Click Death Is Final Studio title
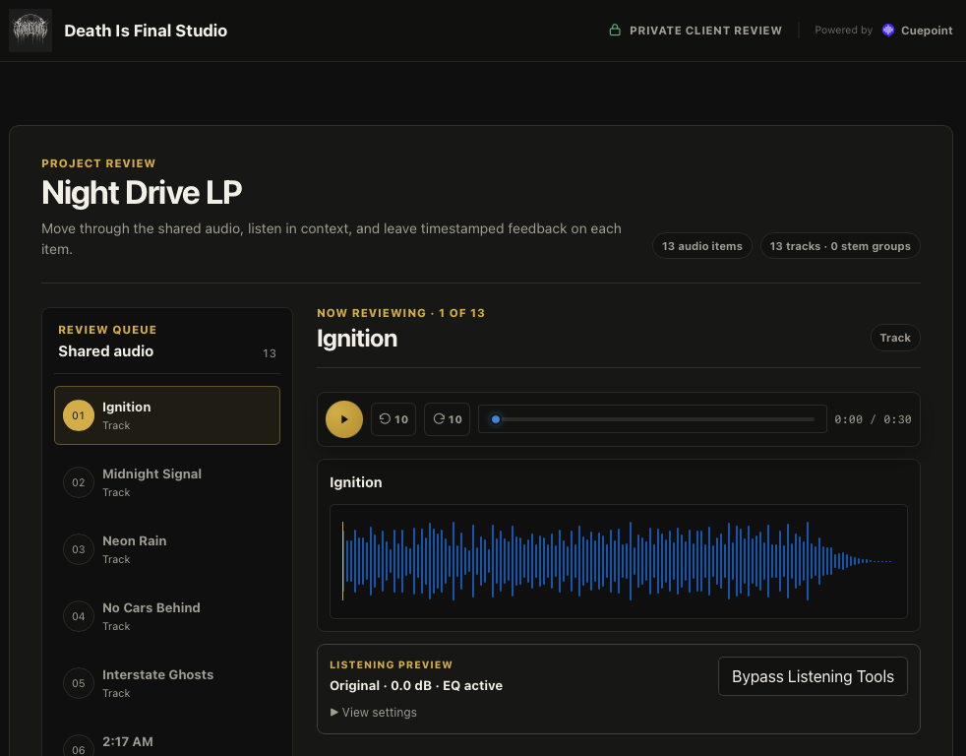This screenshot has height=756, width=966. click(146, 31)
